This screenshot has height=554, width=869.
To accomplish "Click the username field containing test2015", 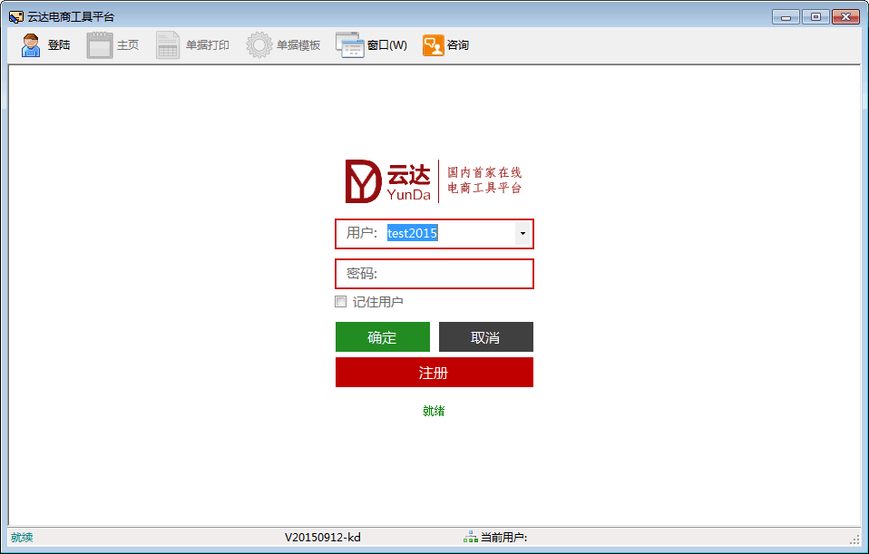I will point(448,234).
